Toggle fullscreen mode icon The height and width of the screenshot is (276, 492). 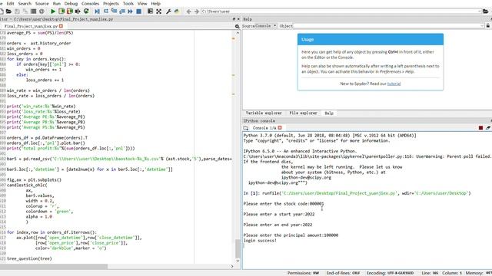tap(159, 11)
